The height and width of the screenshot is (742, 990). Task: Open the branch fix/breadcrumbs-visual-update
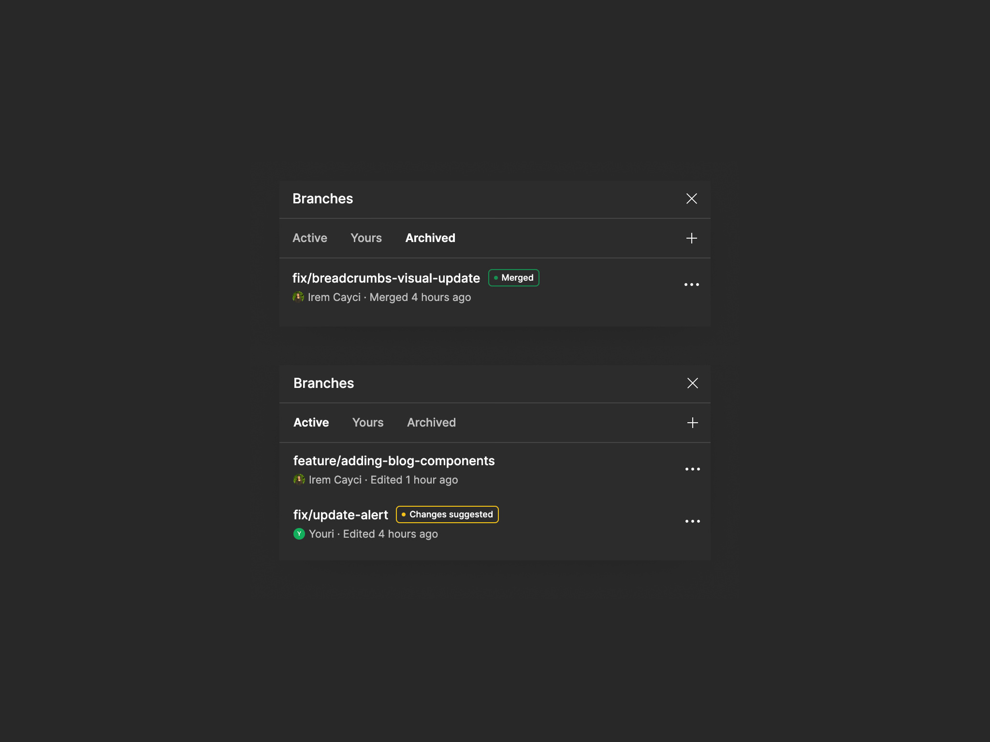(x=386, y=278)
